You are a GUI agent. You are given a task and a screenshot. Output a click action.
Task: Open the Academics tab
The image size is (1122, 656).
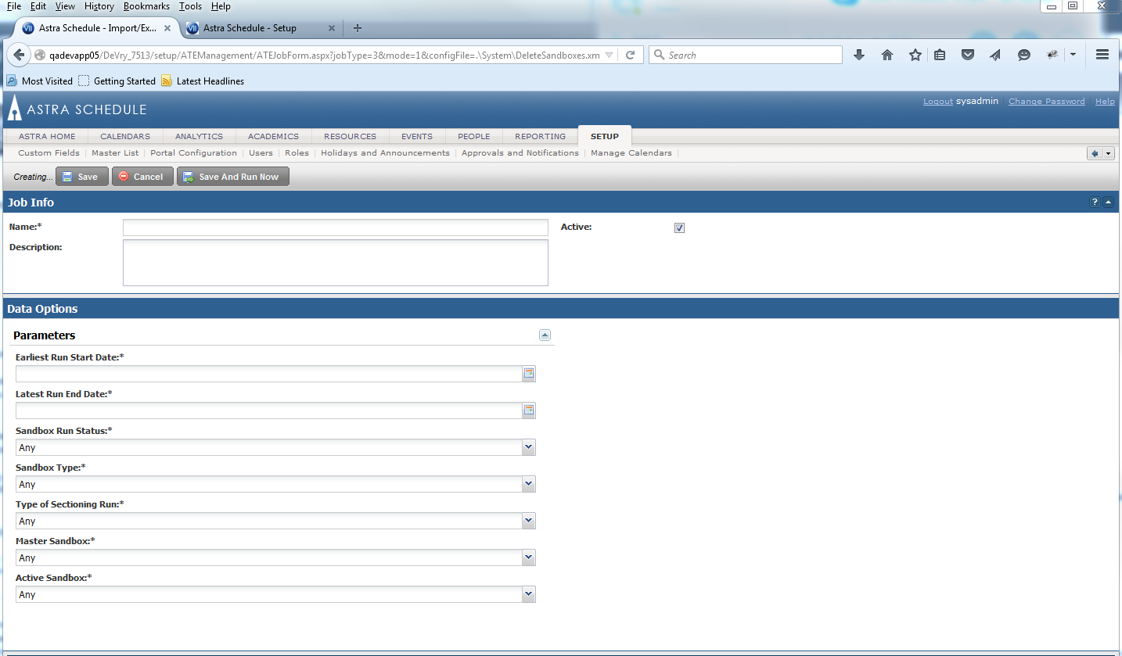click(x=273, y=136)
